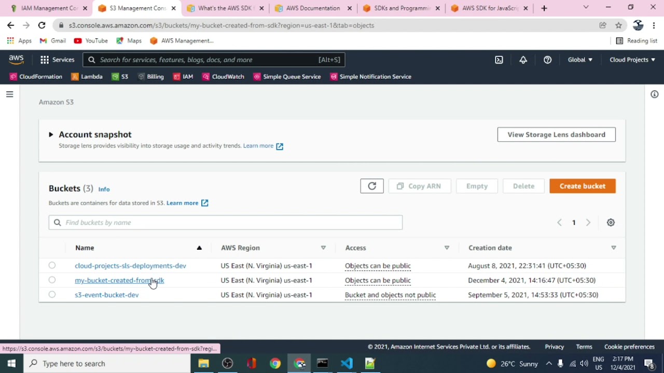
Task: Refresh the buckets list
Action: coord(372,186)
